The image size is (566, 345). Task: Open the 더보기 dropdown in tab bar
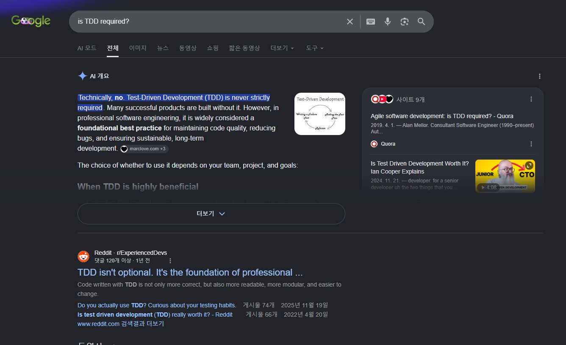point(282,48)
